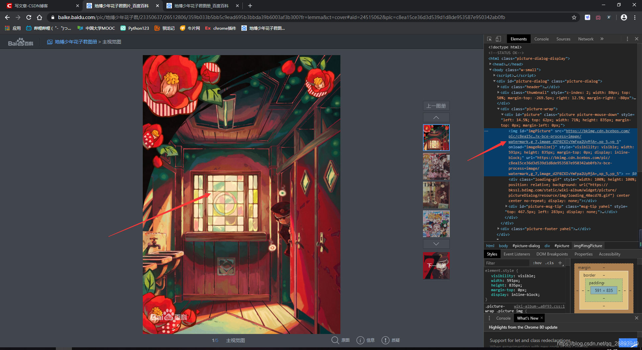Add a new style rule
642x350 pixels.
pyautogui.click(x=560, y=263)
